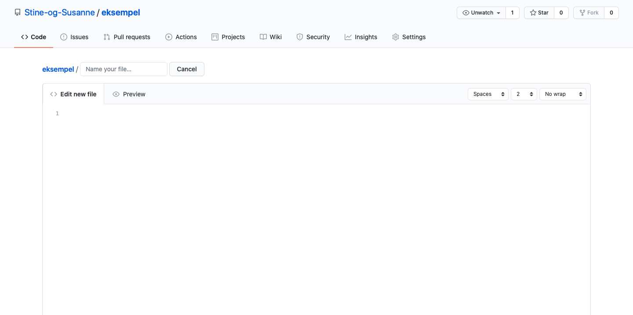Image resolution: width=633 pixels, height=315 pixels.
Task: Switch to the Issues tab
Action: coord(74,37)
